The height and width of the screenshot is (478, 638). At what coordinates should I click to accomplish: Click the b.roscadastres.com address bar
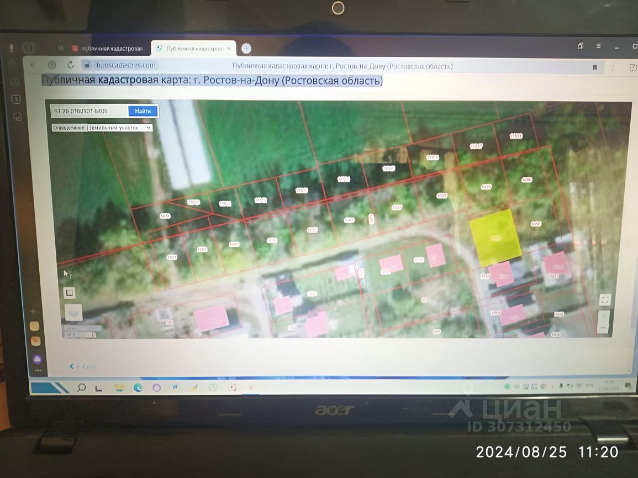pos(126,65)
